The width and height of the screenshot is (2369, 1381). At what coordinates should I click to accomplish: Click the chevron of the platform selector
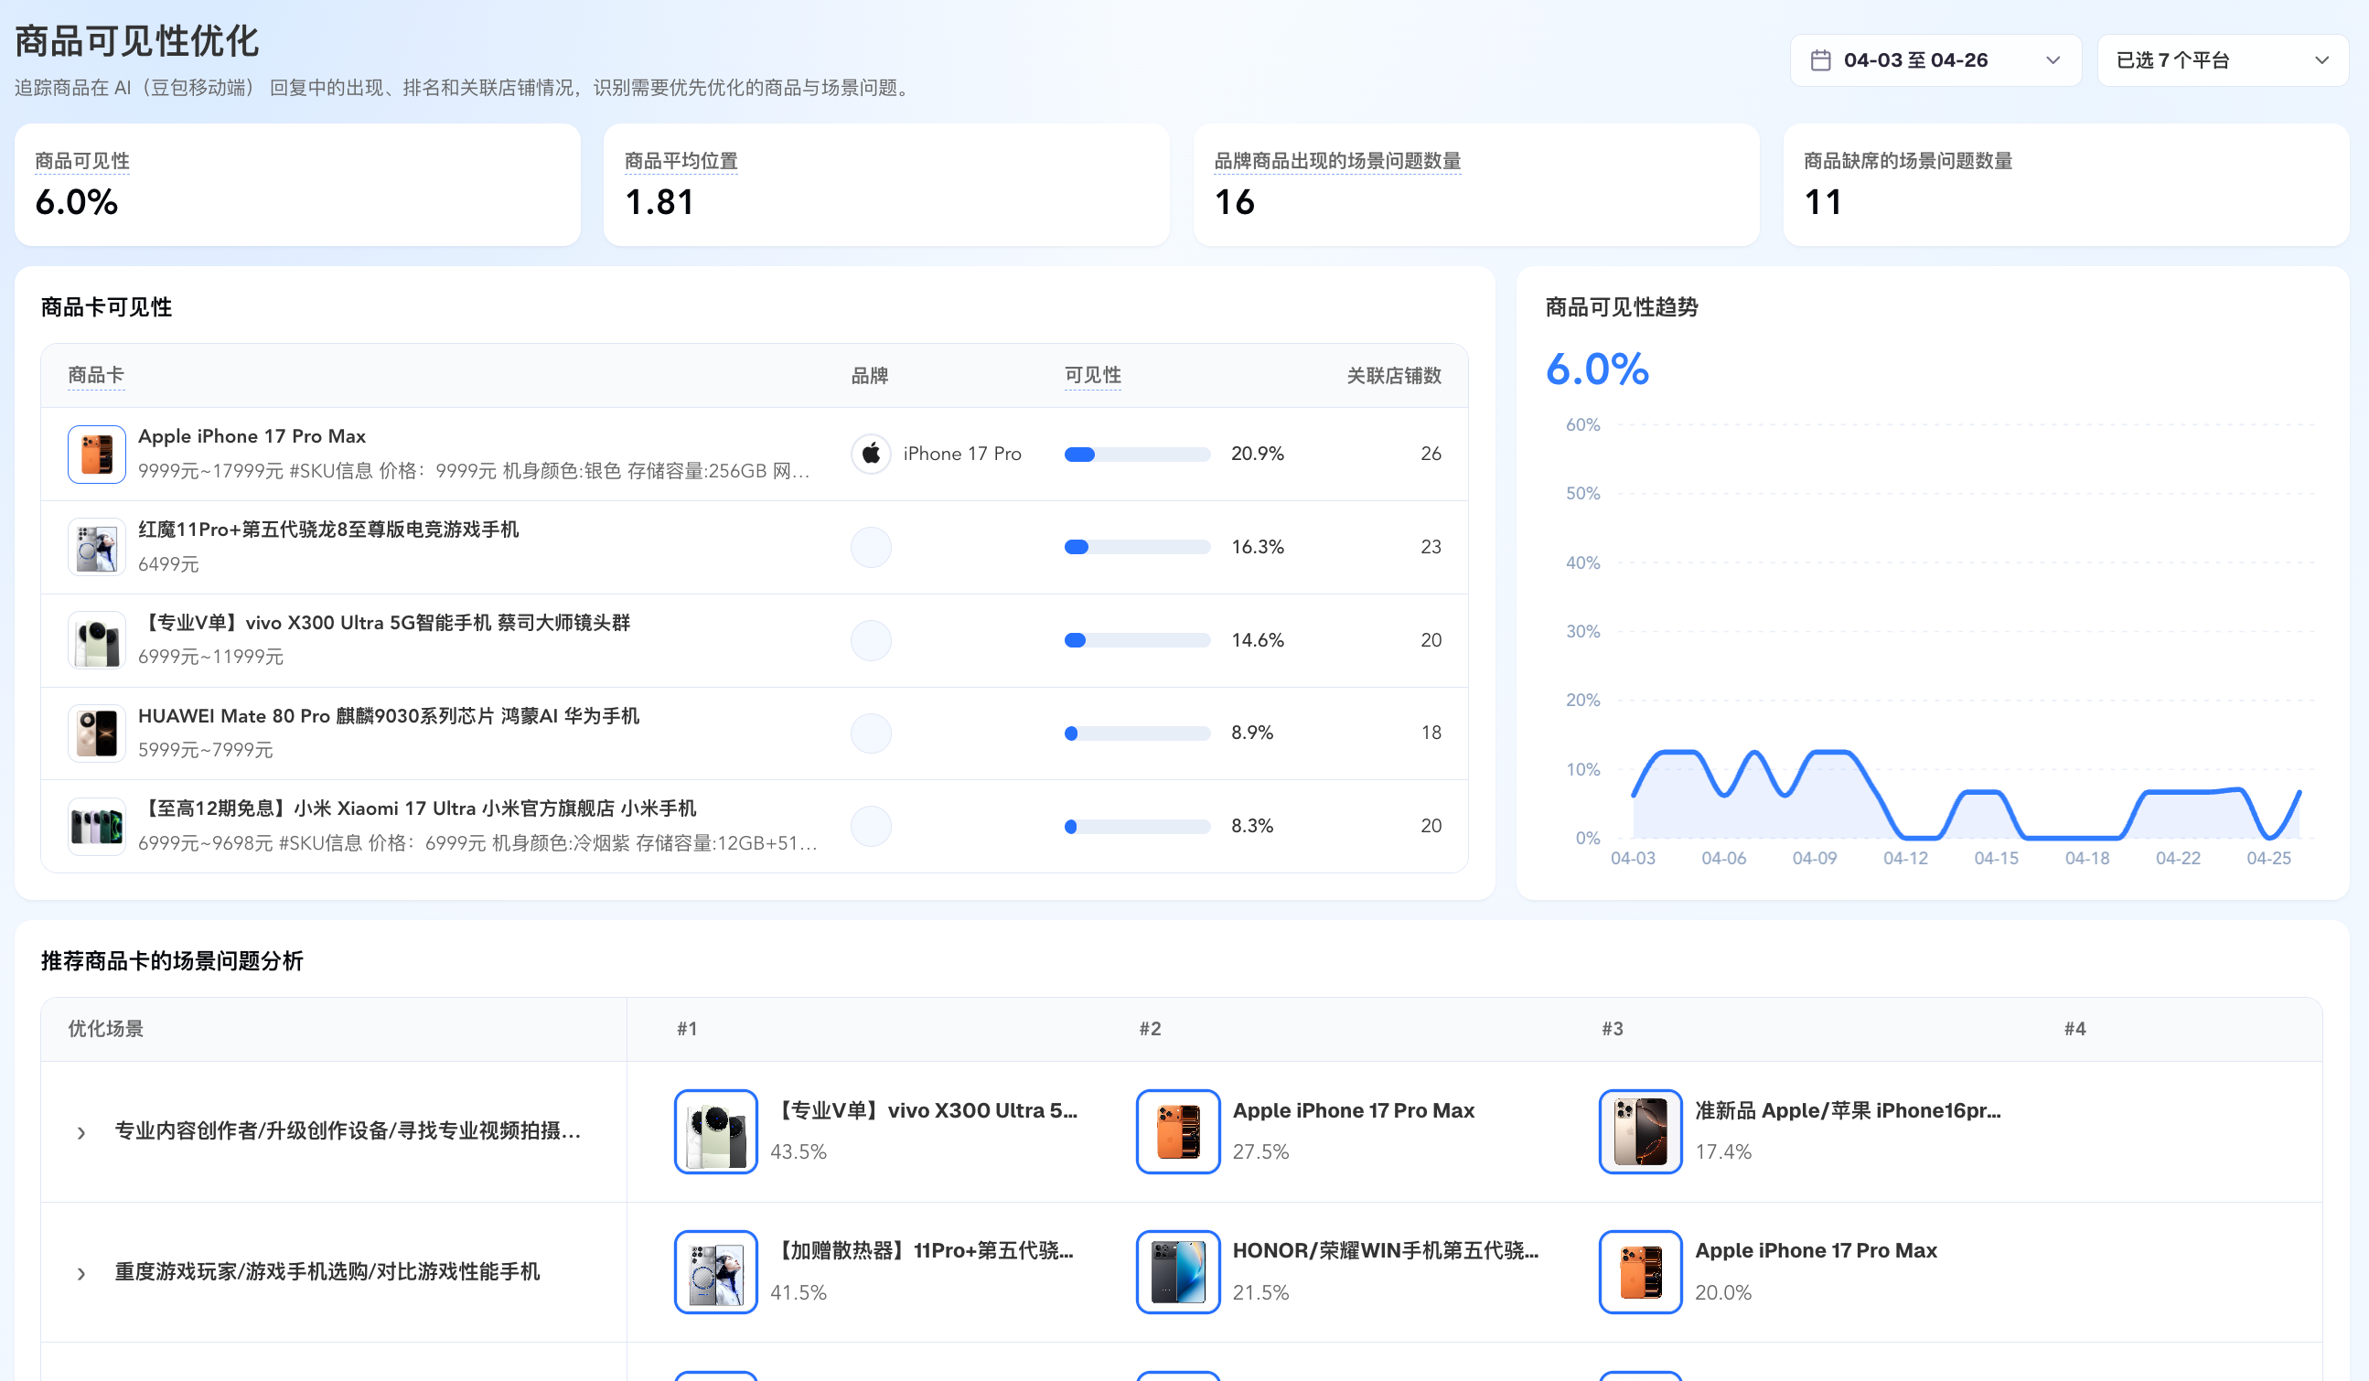click(2321, 60)
